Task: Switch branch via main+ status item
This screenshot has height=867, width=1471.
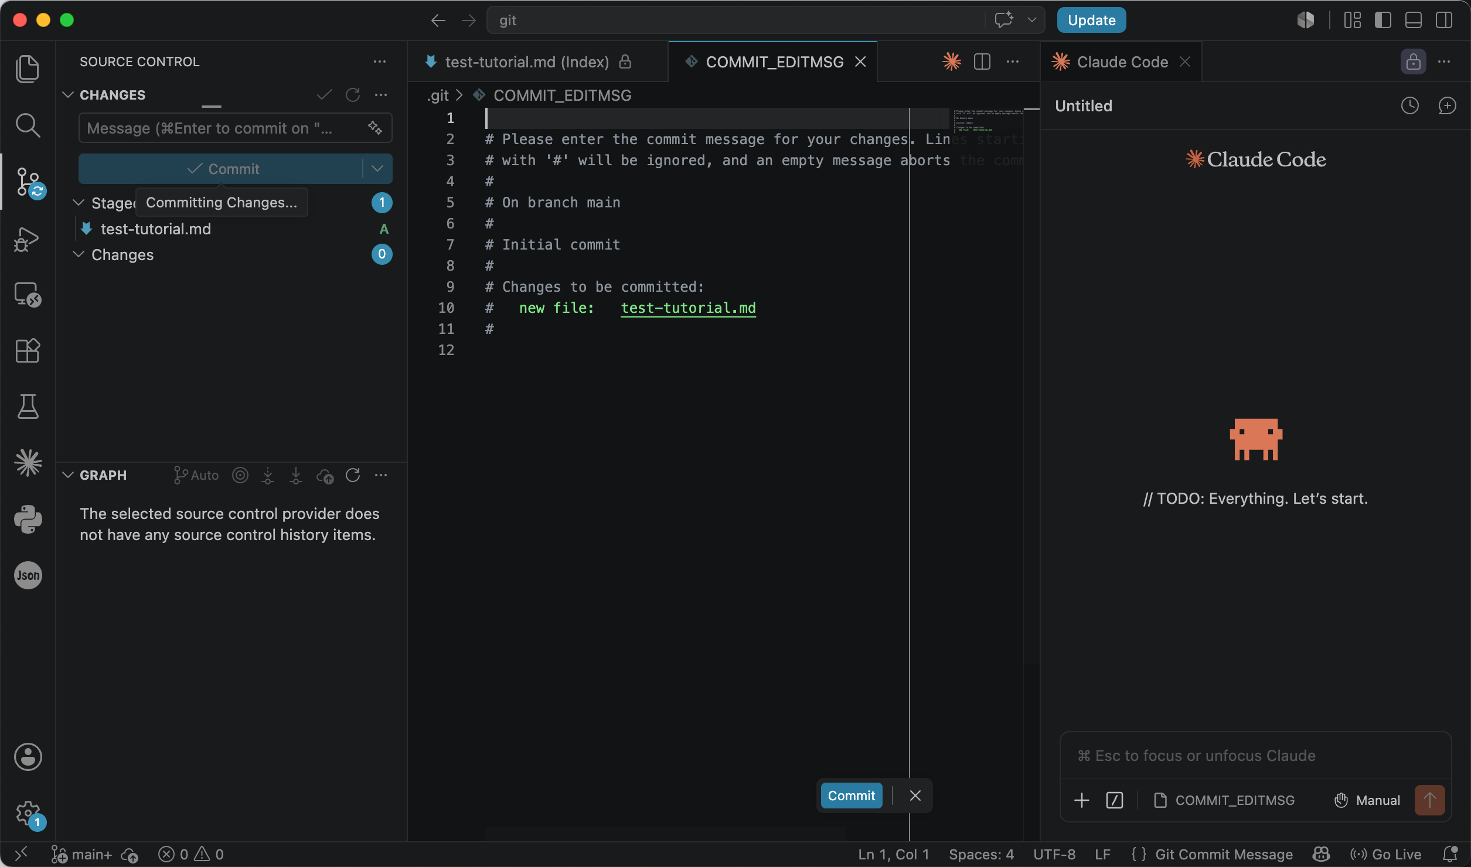Action: (81, 854)
